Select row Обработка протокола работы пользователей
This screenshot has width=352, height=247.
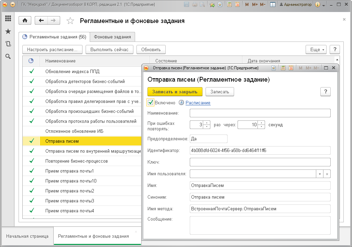click(x=82, y=121)
